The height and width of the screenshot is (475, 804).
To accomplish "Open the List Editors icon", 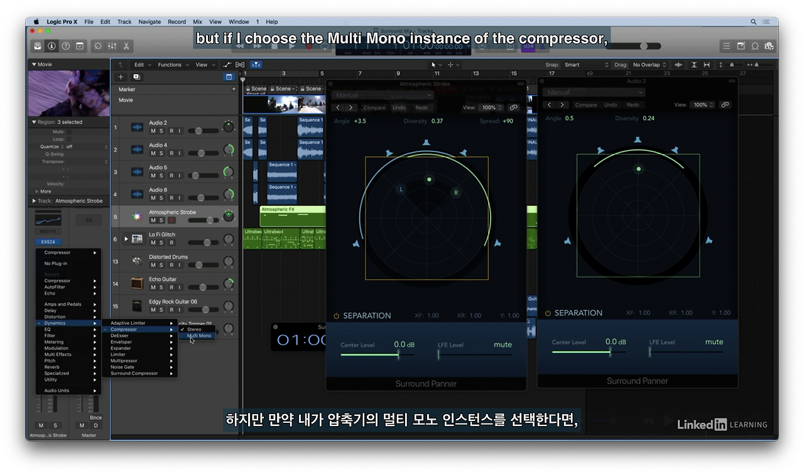I will click(x=727, y=46).
